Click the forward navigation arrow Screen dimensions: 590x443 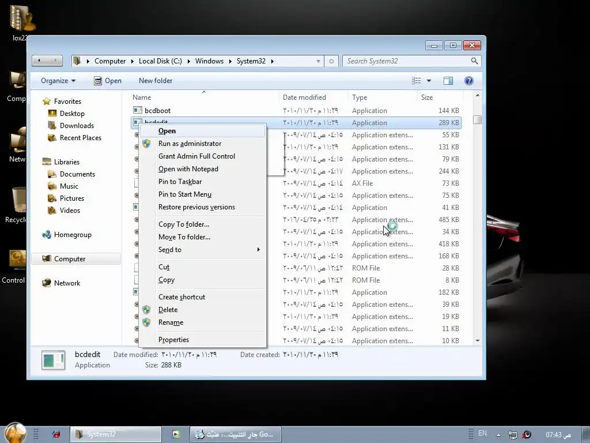coord(55,60)
